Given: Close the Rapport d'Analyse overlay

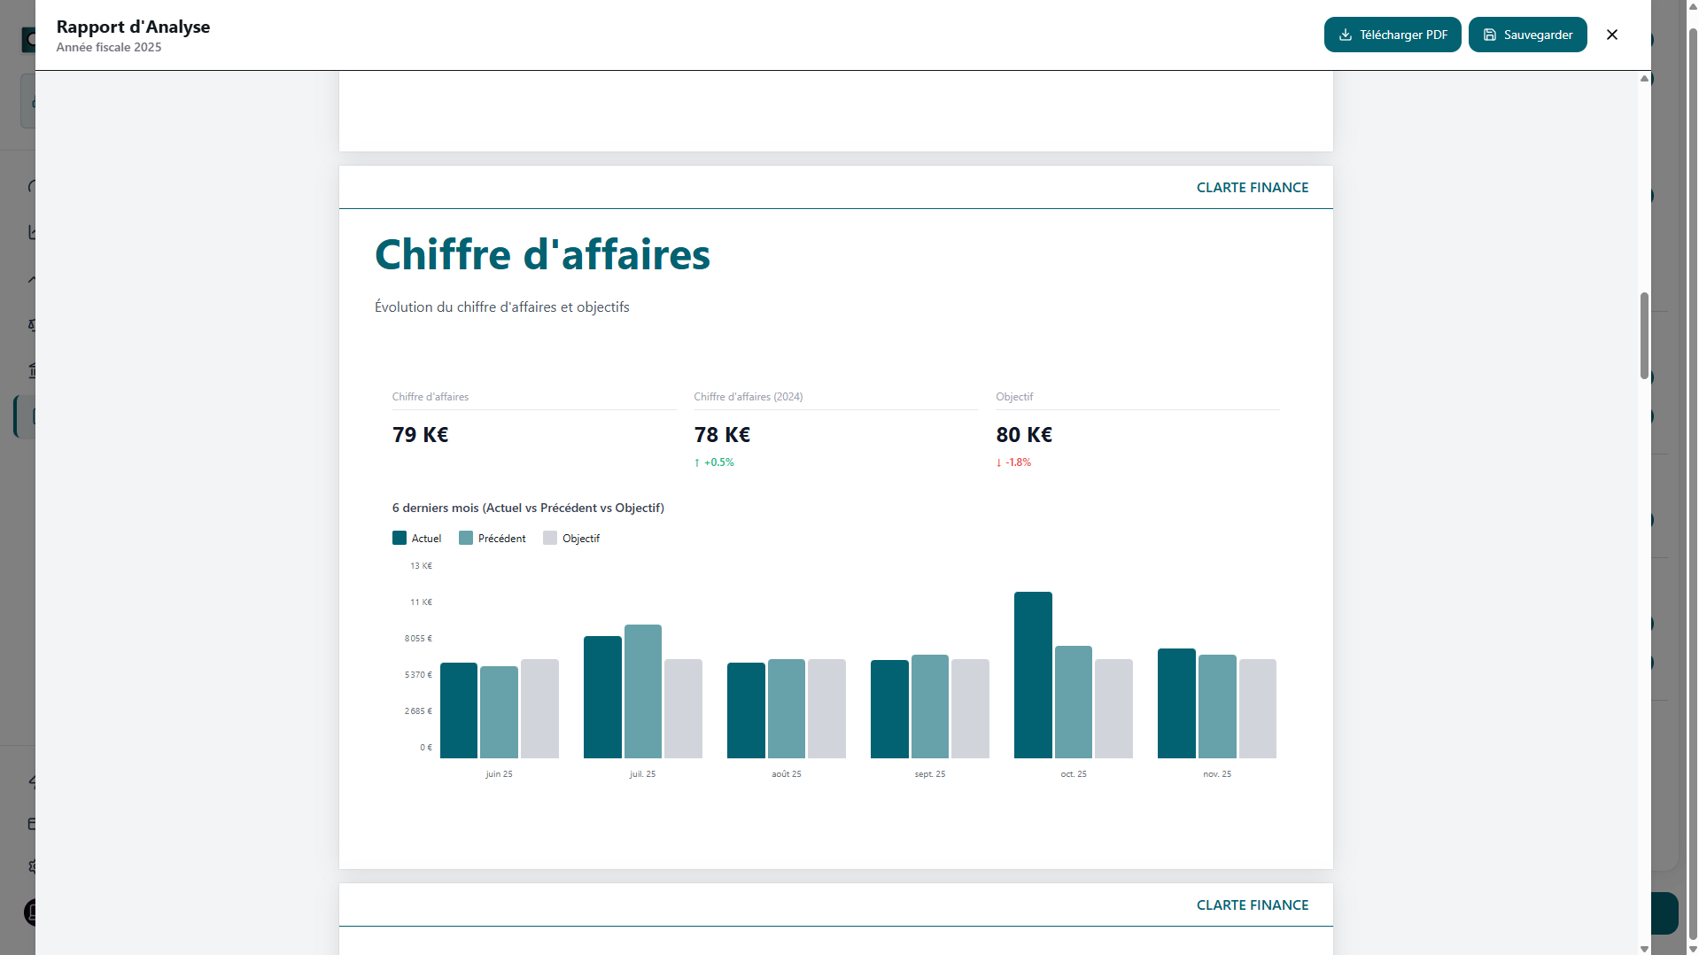Looking at the screenshot, I should [1612, 35].
